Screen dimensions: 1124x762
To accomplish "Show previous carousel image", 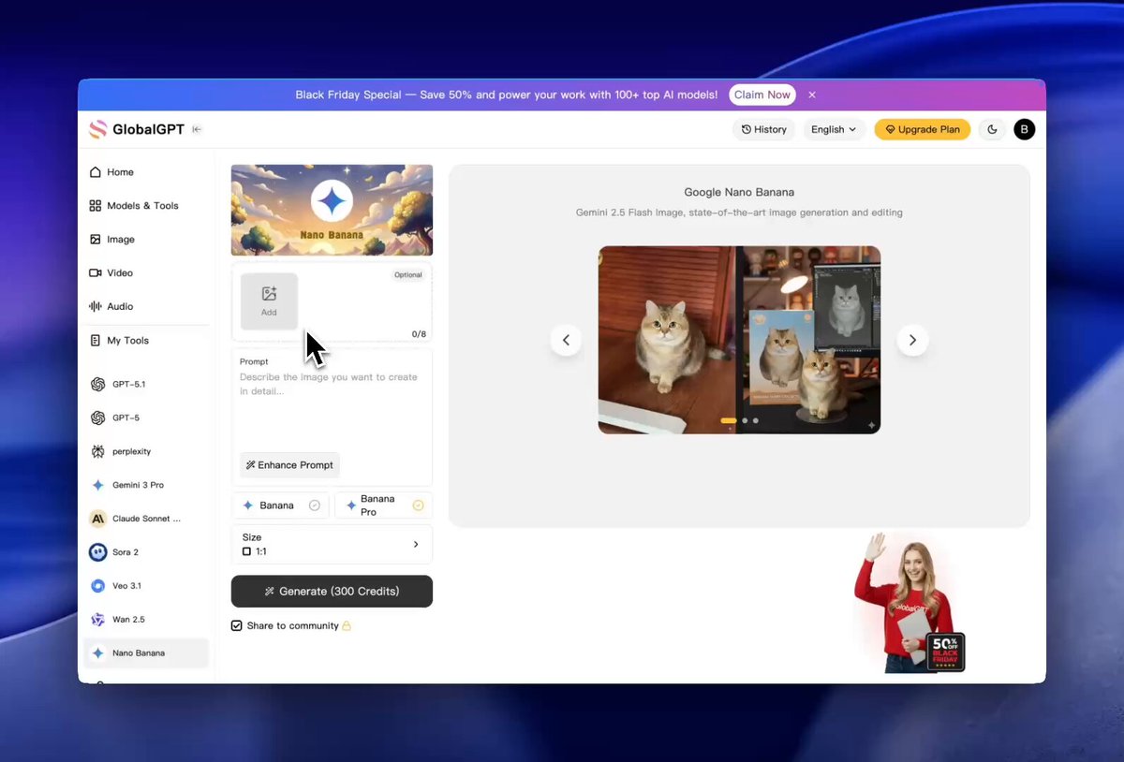I will (566, 340).
